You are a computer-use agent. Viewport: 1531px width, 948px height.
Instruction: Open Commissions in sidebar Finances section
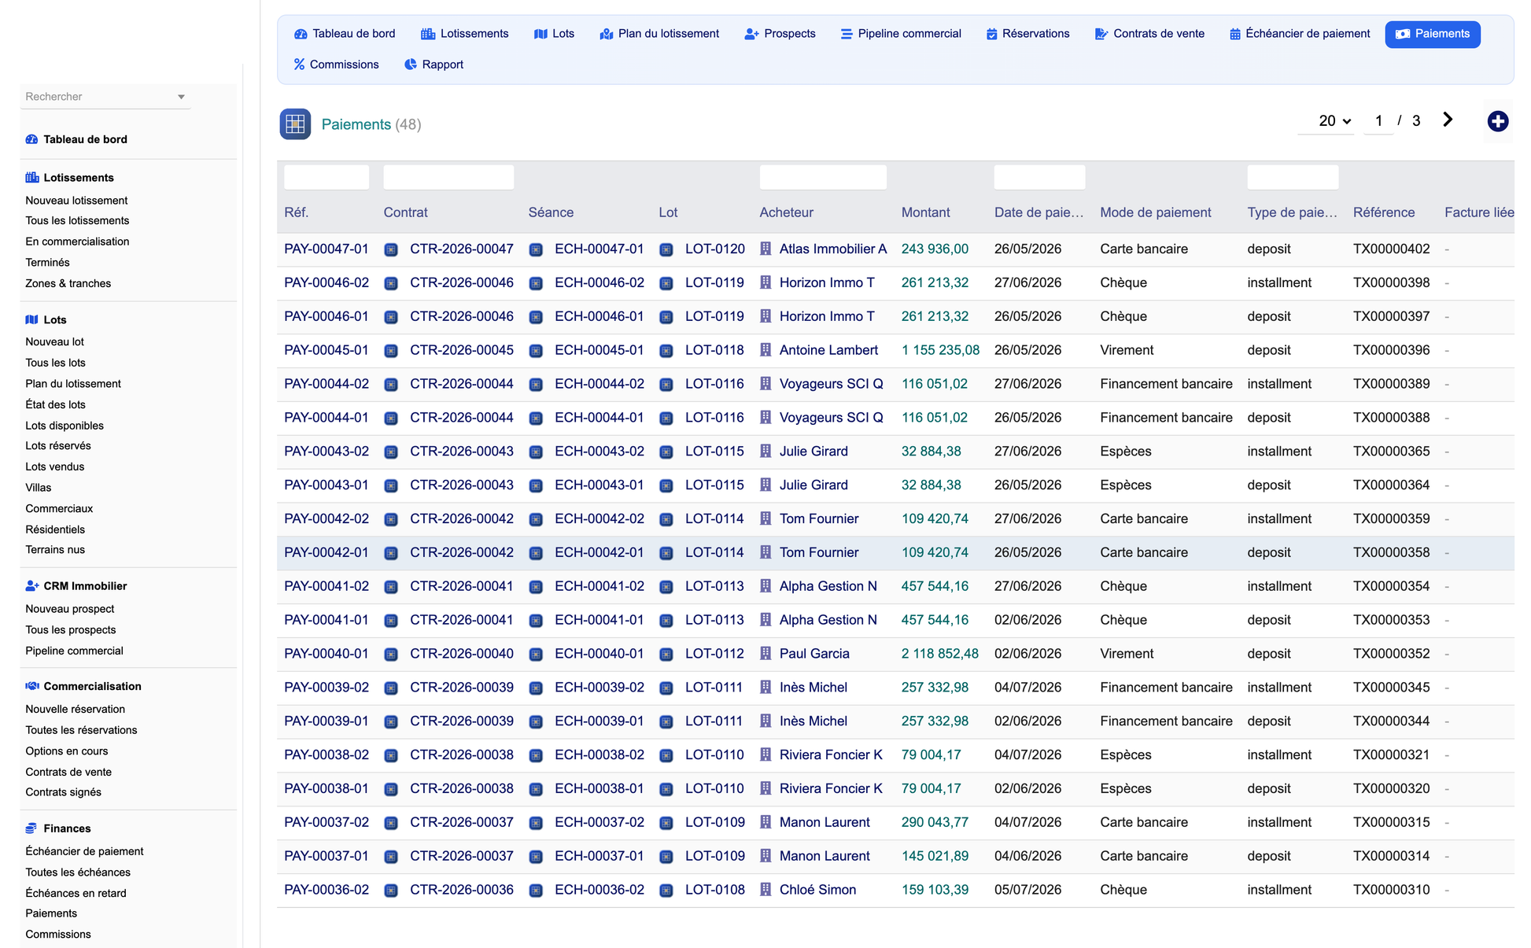[x=58, y=935]
